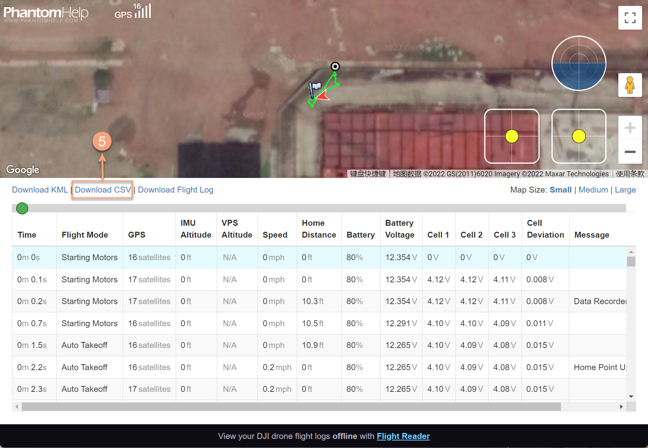
Task: Click the red drone position arrow
Action: (x=324, y=96)
